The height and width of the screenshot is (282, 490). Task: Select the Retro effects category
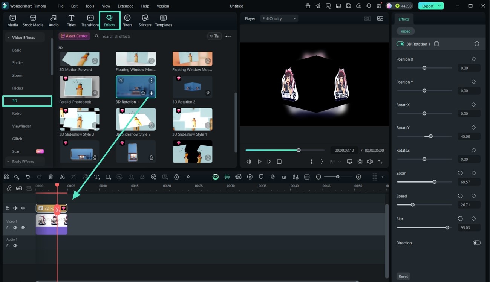17,114
